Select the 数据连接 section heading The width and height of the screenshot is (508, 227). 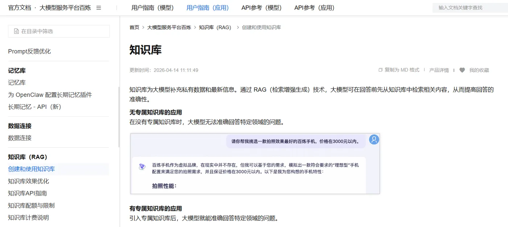tap(20, 126)
